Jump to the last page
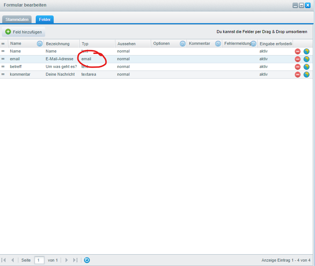 [x=75, y=260]
